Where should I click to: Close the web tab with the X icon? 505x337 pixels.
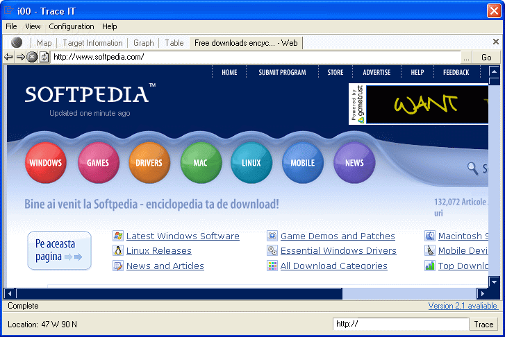click(x=496, y=42)
